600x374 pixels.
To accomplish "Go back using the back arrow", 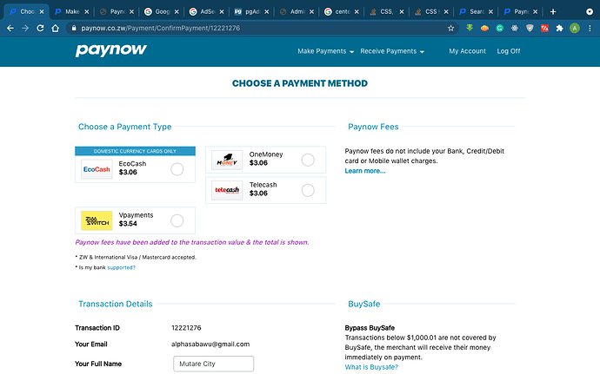I will pos(10,28).
